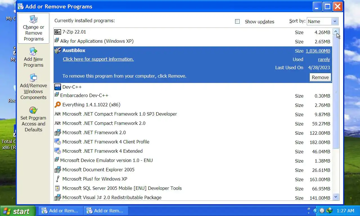
Task: Click the .NET Framework 4 Client Profile icon
Action: (x=58, y=142)
